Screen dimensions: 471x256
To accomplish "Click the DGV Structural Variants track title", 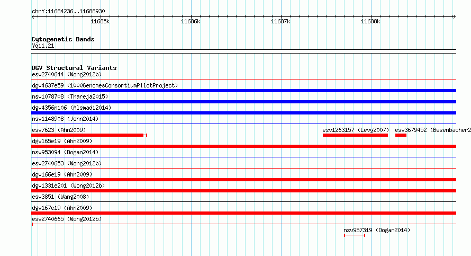I will coord(74,68).
